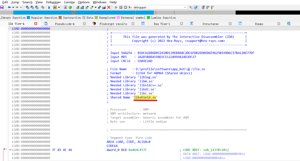Screen dimensions: 300x161
Task: Switch to the Hex View-1 tab
Action: [x=162, y=24]
